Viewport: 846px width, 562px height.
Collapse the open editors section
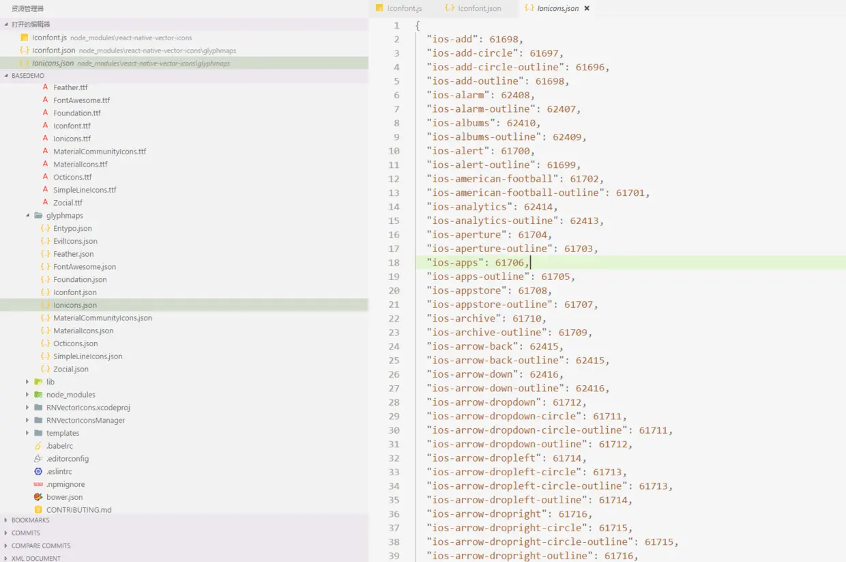point(6,25)
